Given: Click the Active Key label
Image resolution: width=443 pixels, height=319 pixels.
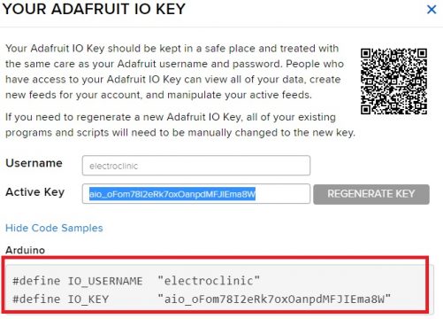Looking at the screenshot, I should (34, 192).
